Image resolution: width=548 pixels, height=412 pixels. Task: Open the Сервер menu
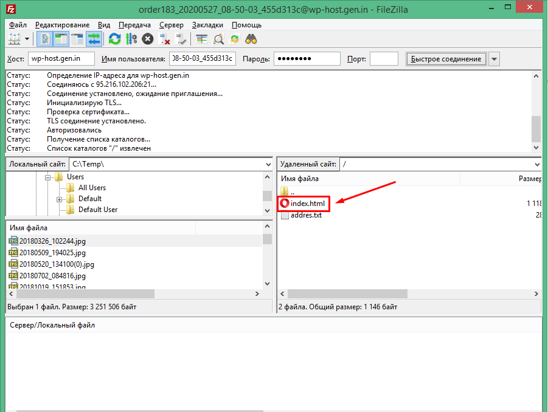[171, 25]
